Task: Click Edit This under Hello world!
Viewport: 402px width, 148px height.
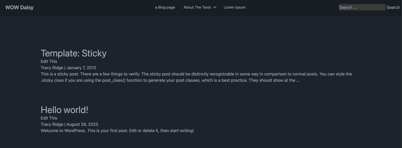Action: [x=49, y=118]
